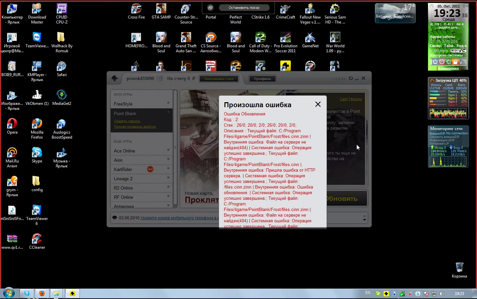Image resolution: width=477 pixels, height=299 pixels.
Task: Open the Cross Fire desktop icon
Action: click(x=136, y=12)
